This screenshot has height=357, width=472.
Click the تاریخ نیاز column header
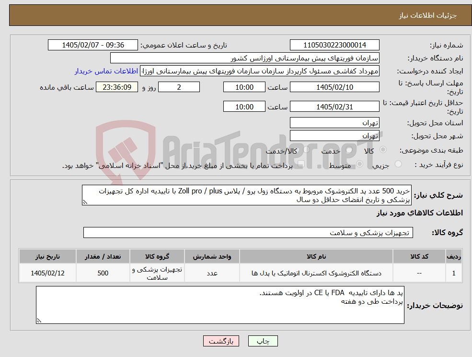[47, 256]
